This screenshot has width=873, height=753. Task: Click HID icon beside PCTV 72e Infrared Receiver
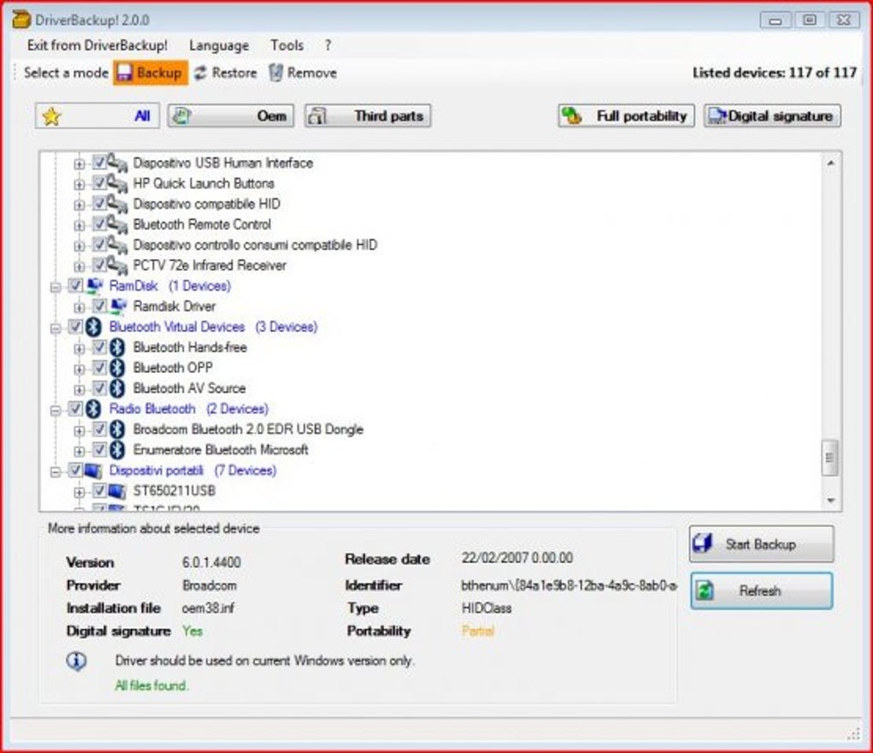[x=117, y=265]
